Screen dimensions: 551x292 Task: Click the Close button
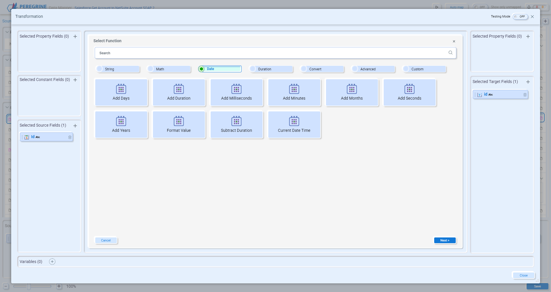[523, 275]
